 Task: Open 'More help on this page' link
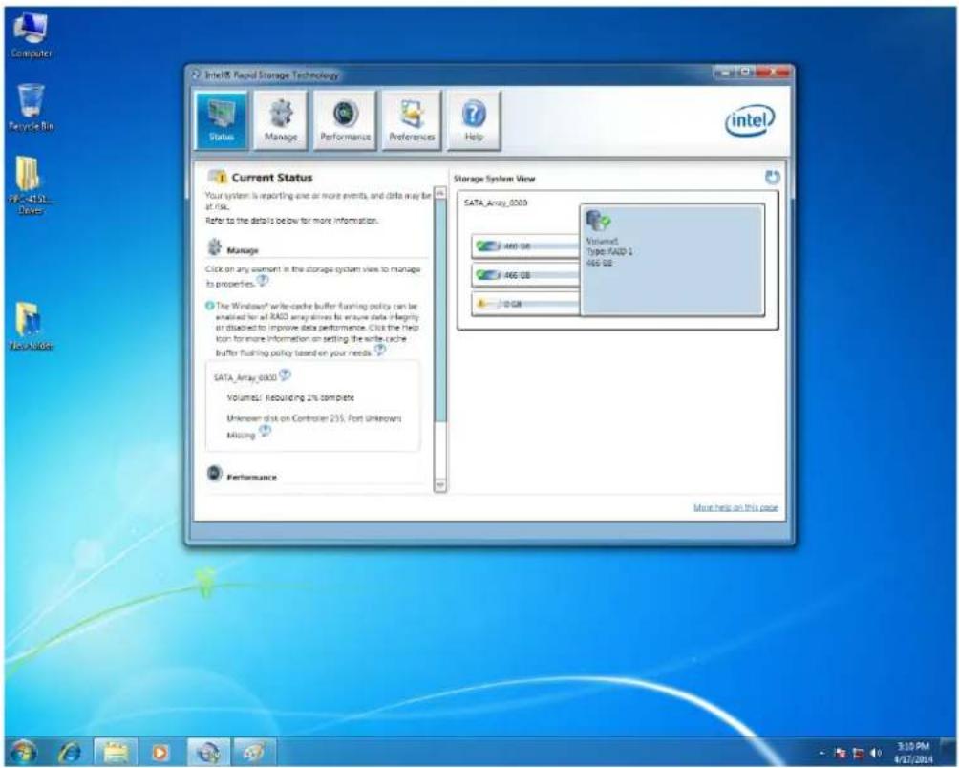pyautogui.click(x=735, y=507)
